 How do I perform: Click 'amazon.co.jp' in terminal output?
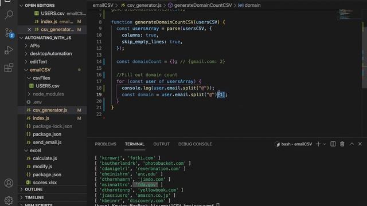tap(153, 196)
